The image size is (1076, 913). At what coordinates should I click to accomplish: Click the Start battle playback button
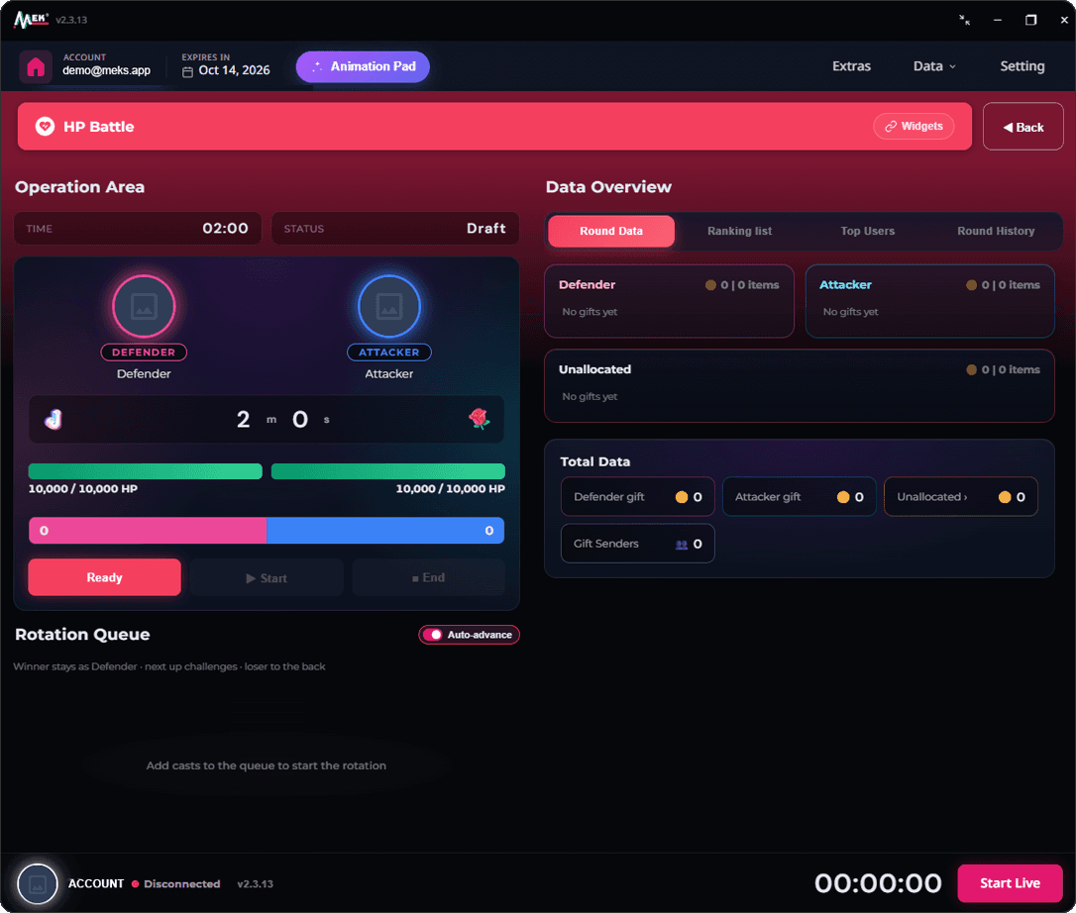(x=267, y=578)
